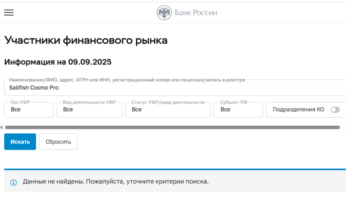The width and height of the screenshot is (346, 202).
Task: Click the horizontal filter scrollbar thumb
Action: 172,127
